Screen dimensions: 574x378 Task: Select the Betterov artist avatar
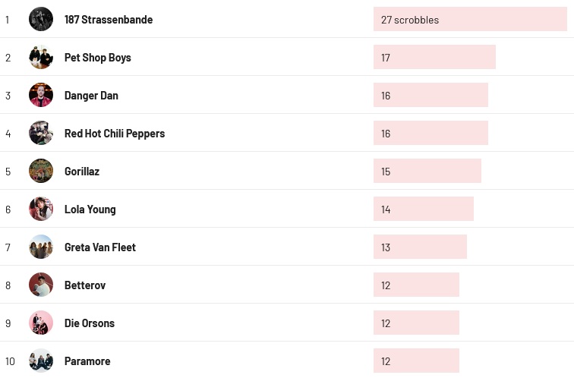[x=41, y=285]
